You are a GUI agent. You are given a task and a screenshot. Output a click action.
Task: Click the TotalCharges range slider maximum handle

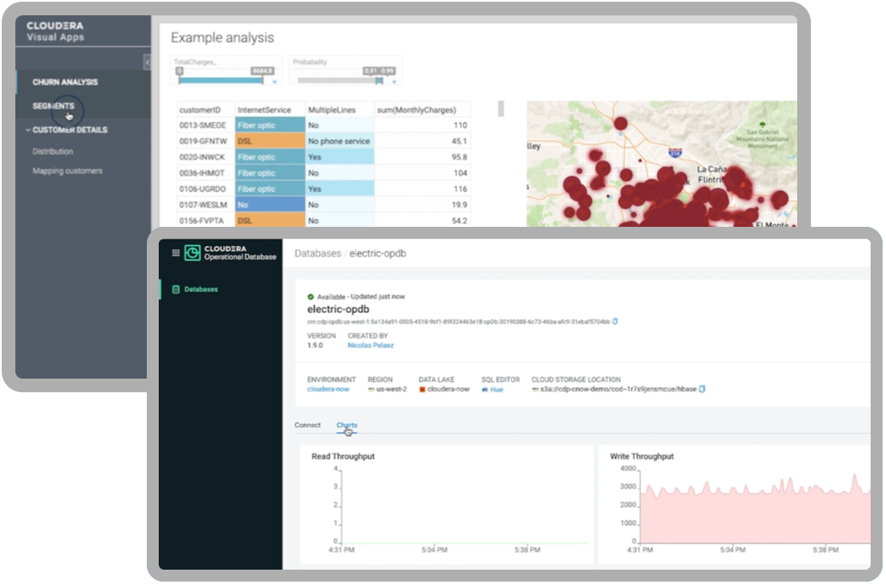click(262, 80)
